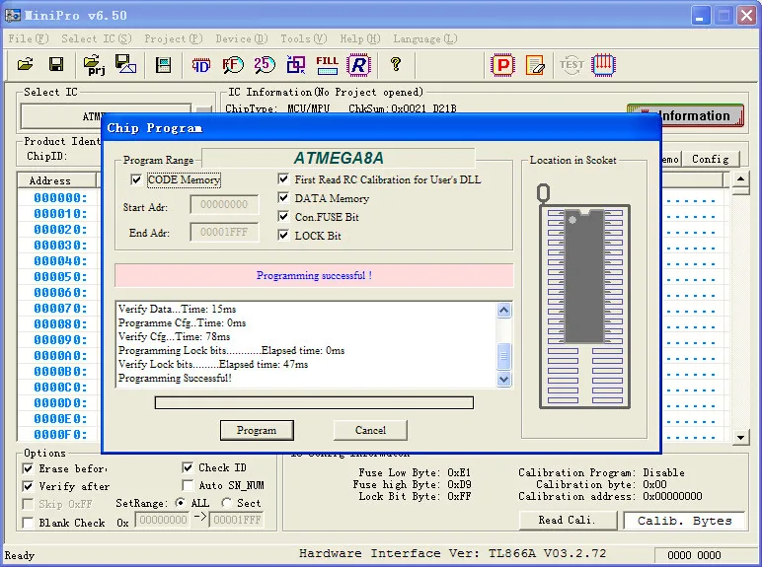
Task: Select the ALL SetRange radio button
Action: 180,503
